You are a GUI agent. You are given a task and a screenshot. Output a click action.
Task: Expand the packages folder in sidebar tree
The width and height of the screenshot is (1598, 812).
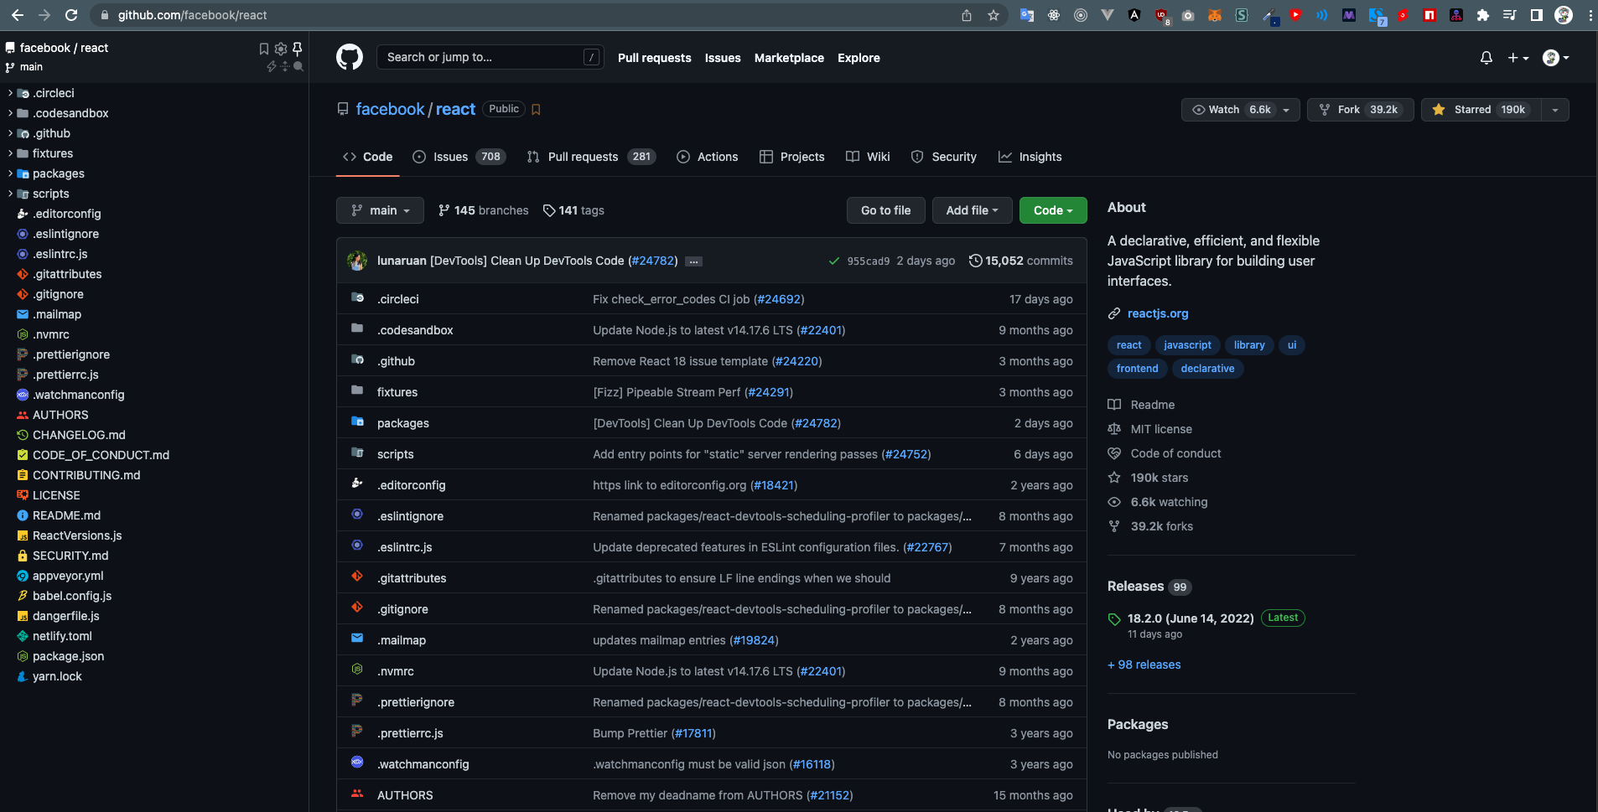tap(10, 173)
